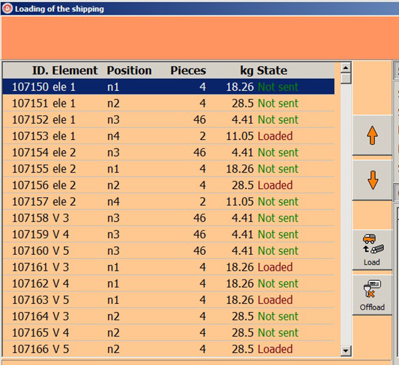The image size is (399, 365).
Task: Select row 107151 ele 1
Action: 168,103
